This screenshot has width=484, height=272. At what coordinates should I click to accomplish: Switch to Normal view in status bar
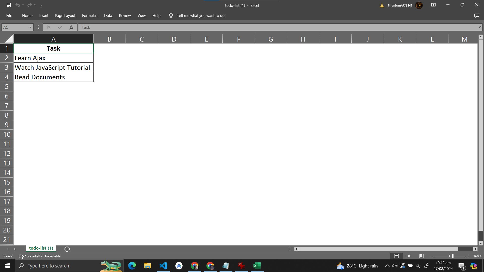tap(397, 256)
